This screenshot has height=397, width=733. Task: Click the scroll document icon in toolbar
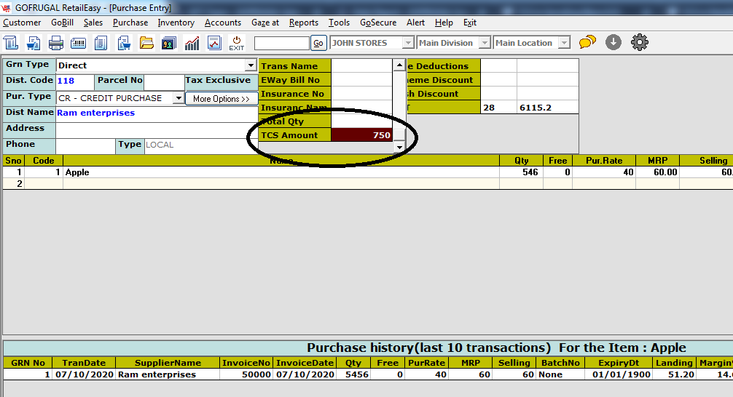click(x=11, y=43)
